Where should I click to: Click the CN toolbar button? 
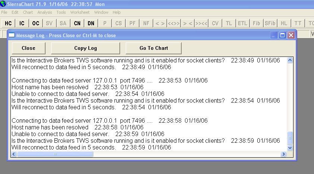point(77,23)
